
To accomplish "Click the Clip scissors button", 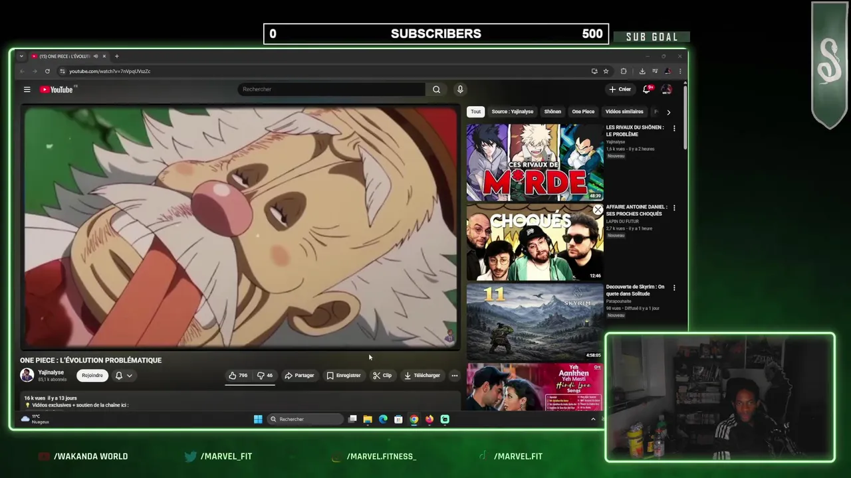I will pyautogui.click(x=382, y=376).
